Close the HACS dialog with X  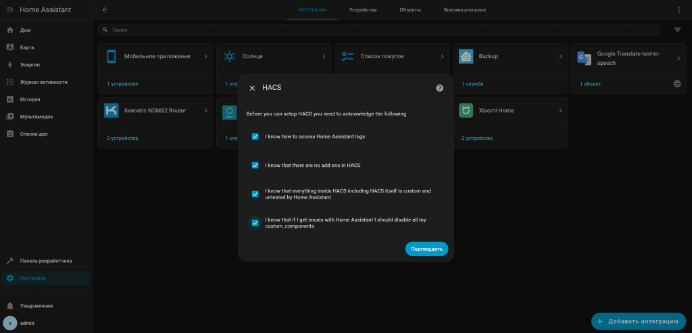point(253,88)
